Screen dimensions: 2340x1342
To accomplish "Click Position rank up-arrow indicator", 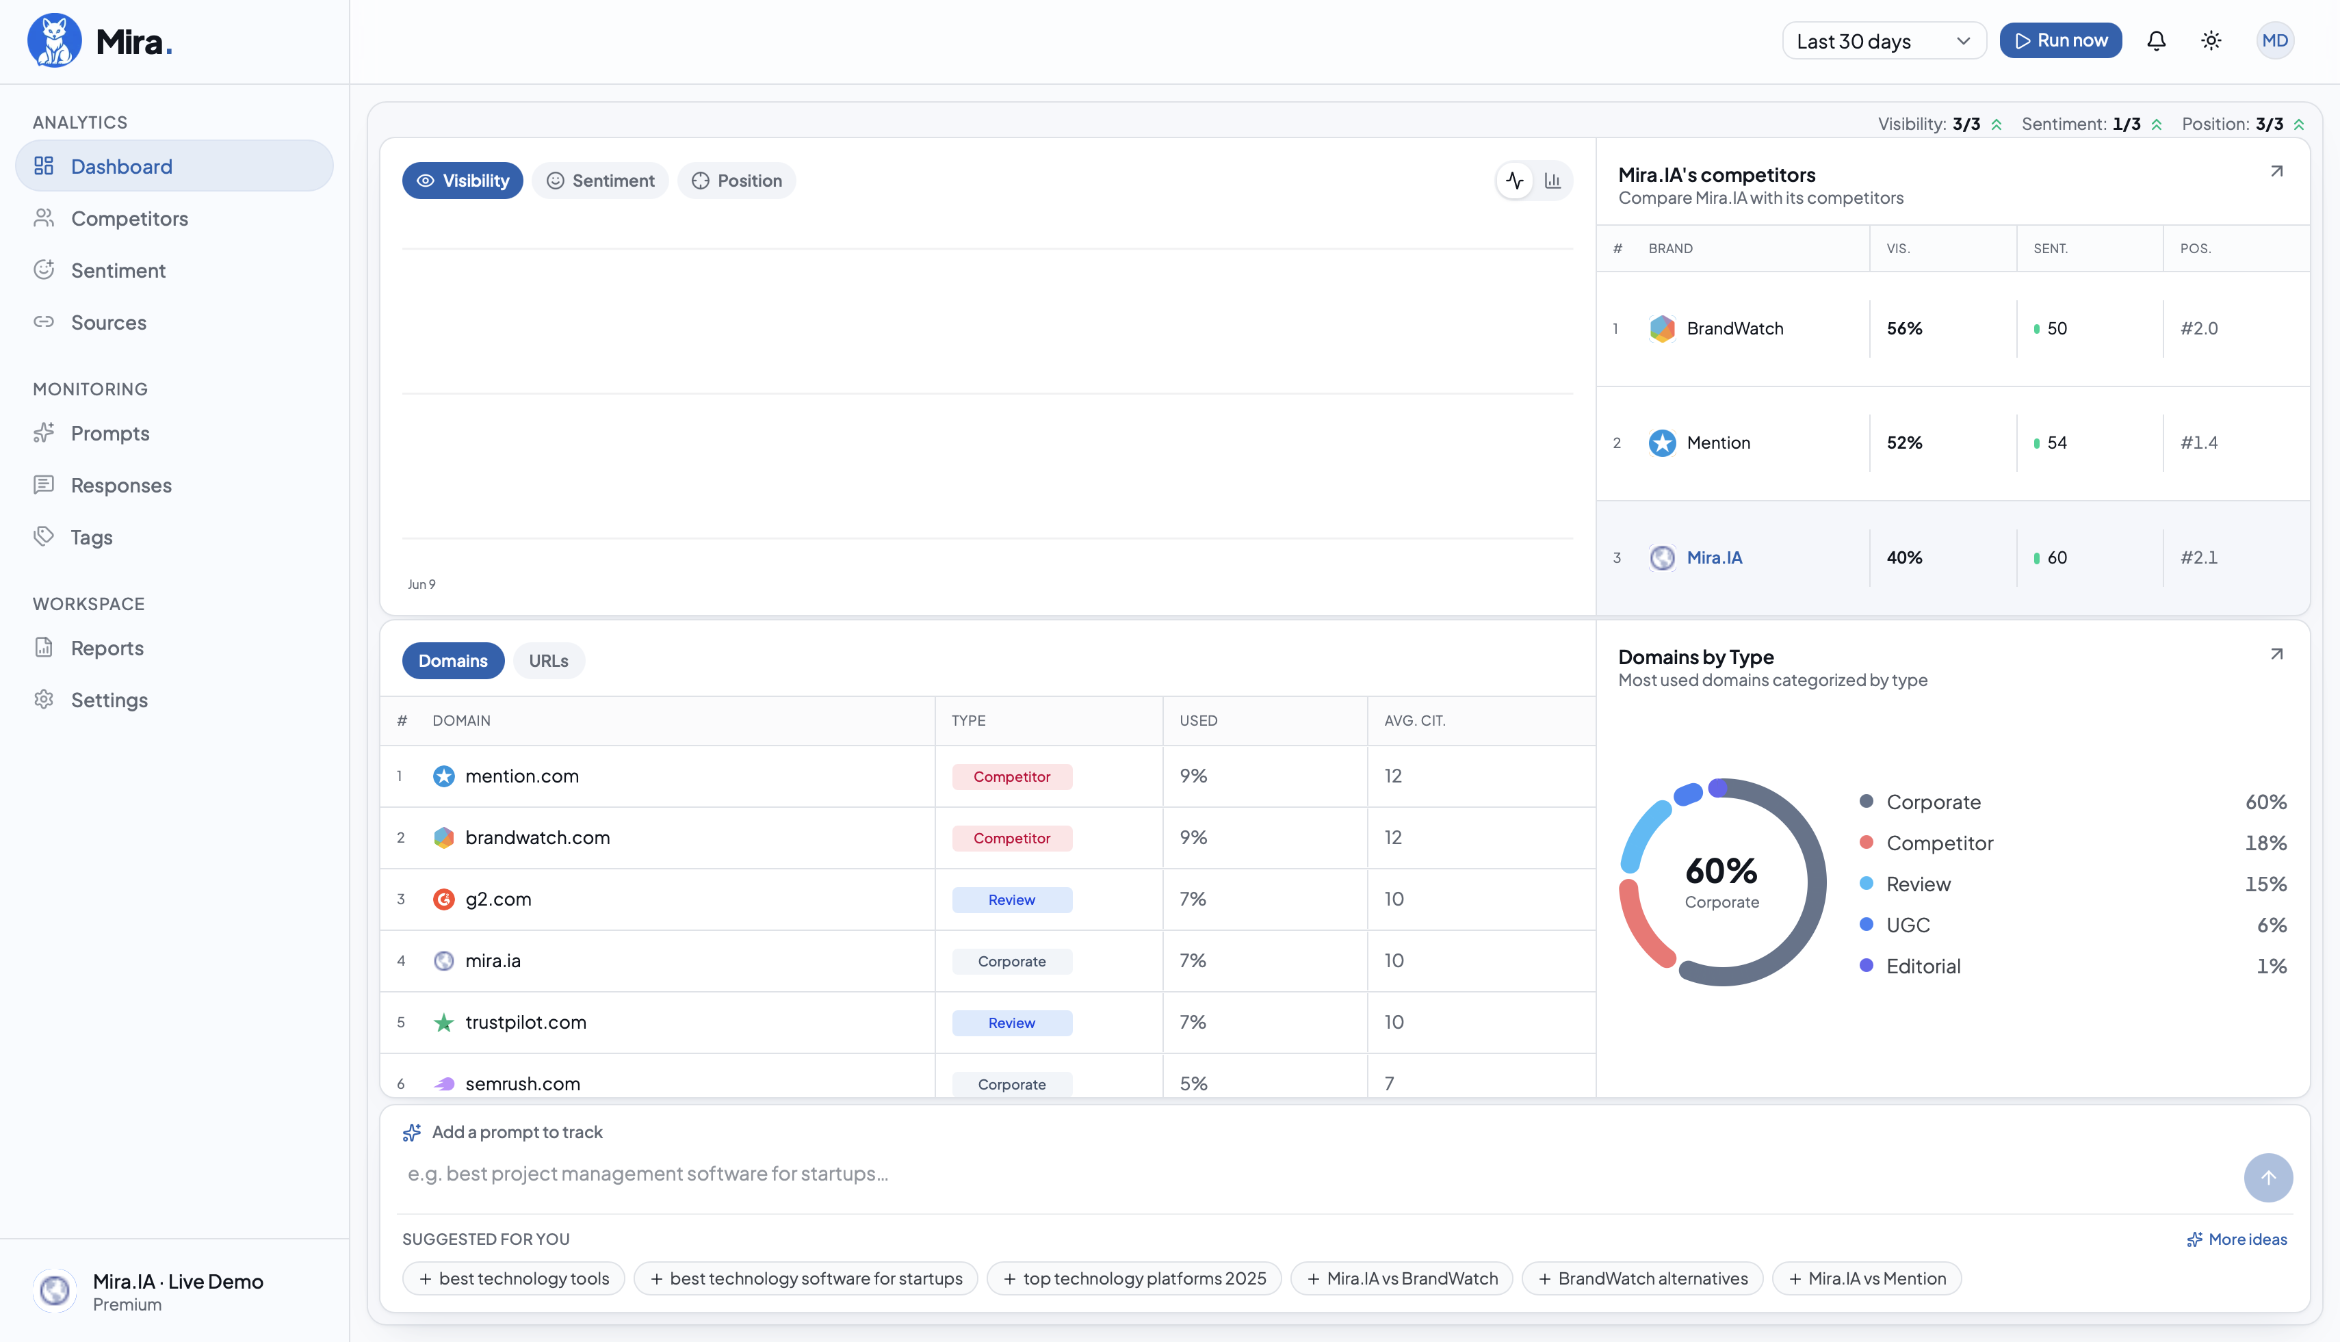I will (x=2298, y=124).
